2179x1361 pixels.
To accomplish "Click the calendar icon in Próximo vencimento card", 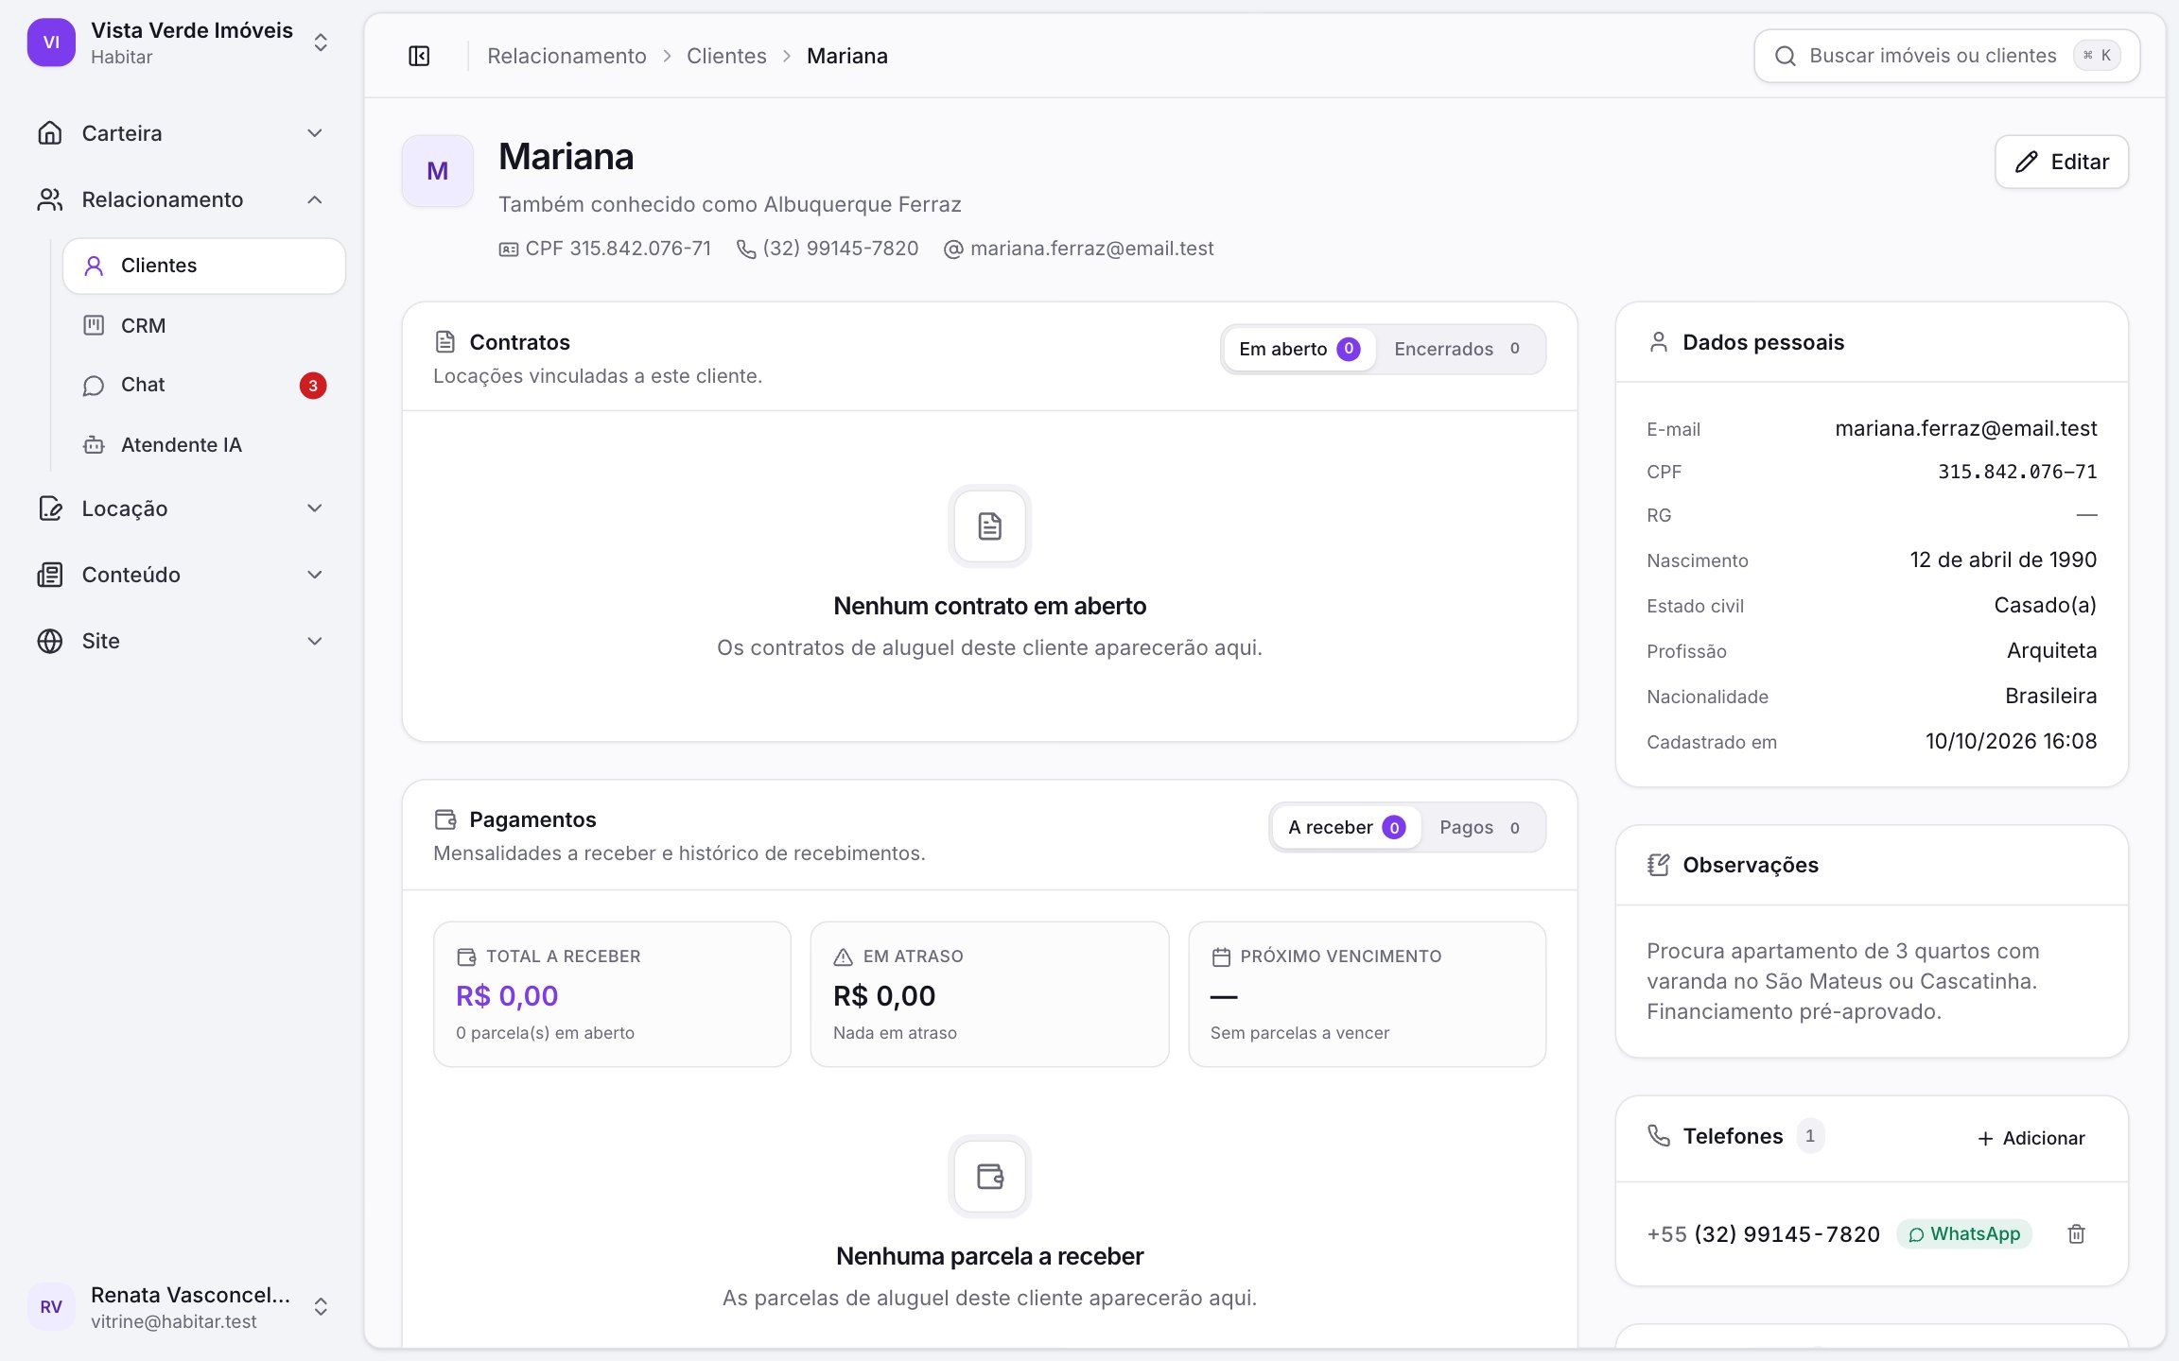I will tap(1221, 956).
